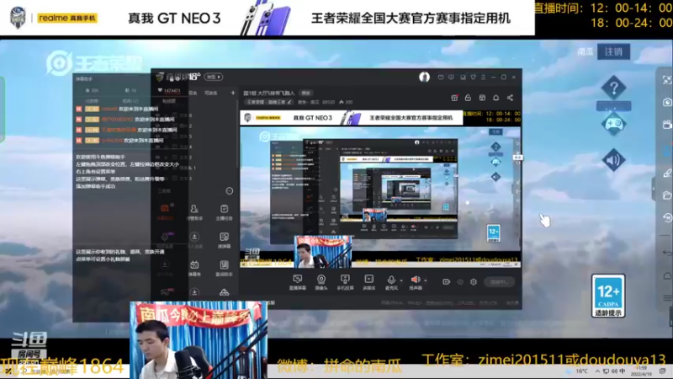Image resolution: width=673 pixels, height=379 pixels.
Task: Show hidden system tray icons chevron
Action: (x=597, y=371)
